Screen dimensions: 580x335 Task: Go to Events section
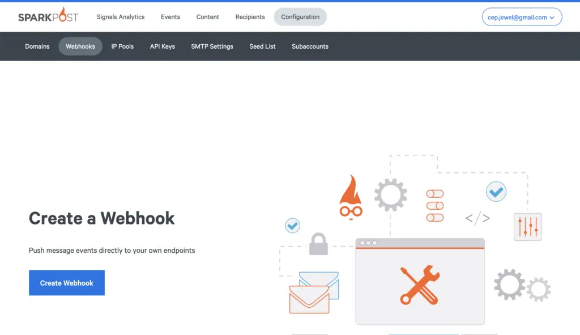[170, 17]
